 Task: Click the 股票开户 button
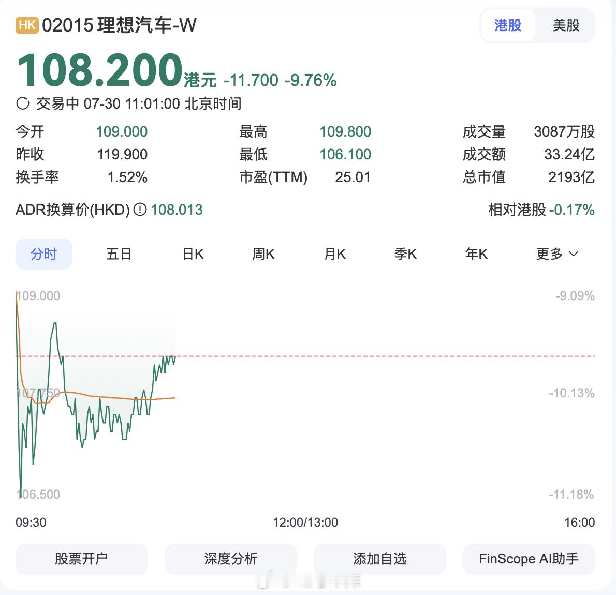click(x=81, y=559)
